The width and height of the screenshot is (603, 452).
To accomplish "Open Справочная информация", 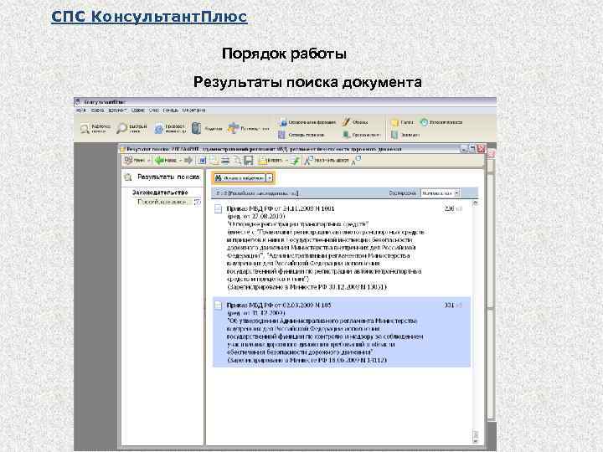I will (307, 122).
